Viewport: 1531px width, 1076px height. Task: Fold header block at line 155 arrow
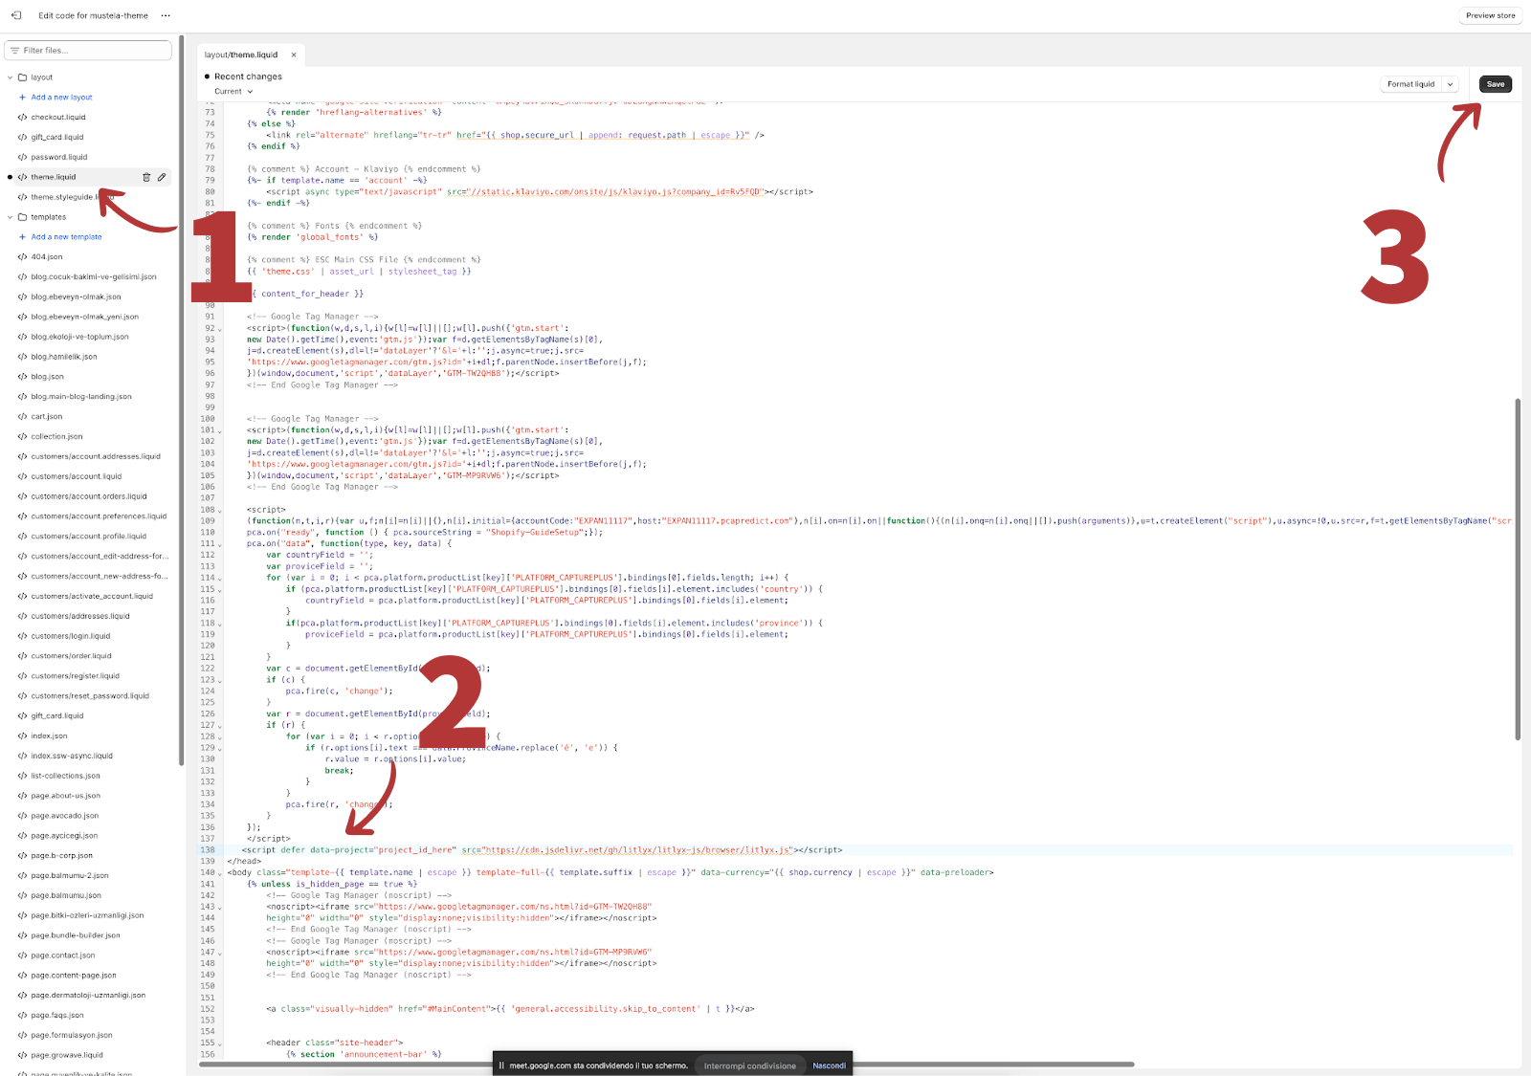point(220,1043)
